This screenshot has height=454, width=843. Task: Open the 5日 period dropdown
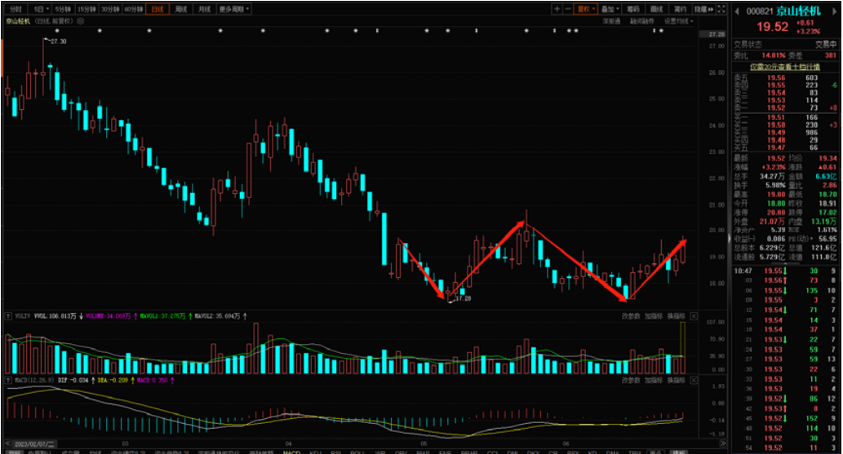tap(39, 9)
